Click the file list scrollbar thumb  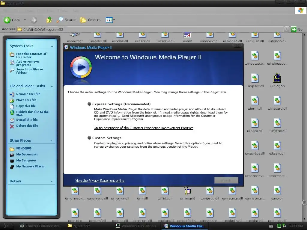(x=304, y=202)
